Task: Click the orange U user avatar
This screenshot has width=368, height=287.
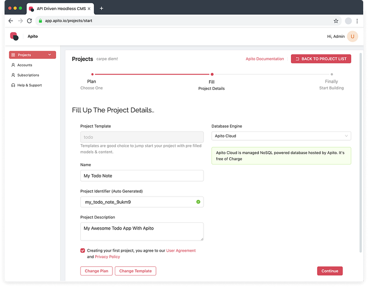Action: click(352, 36)
